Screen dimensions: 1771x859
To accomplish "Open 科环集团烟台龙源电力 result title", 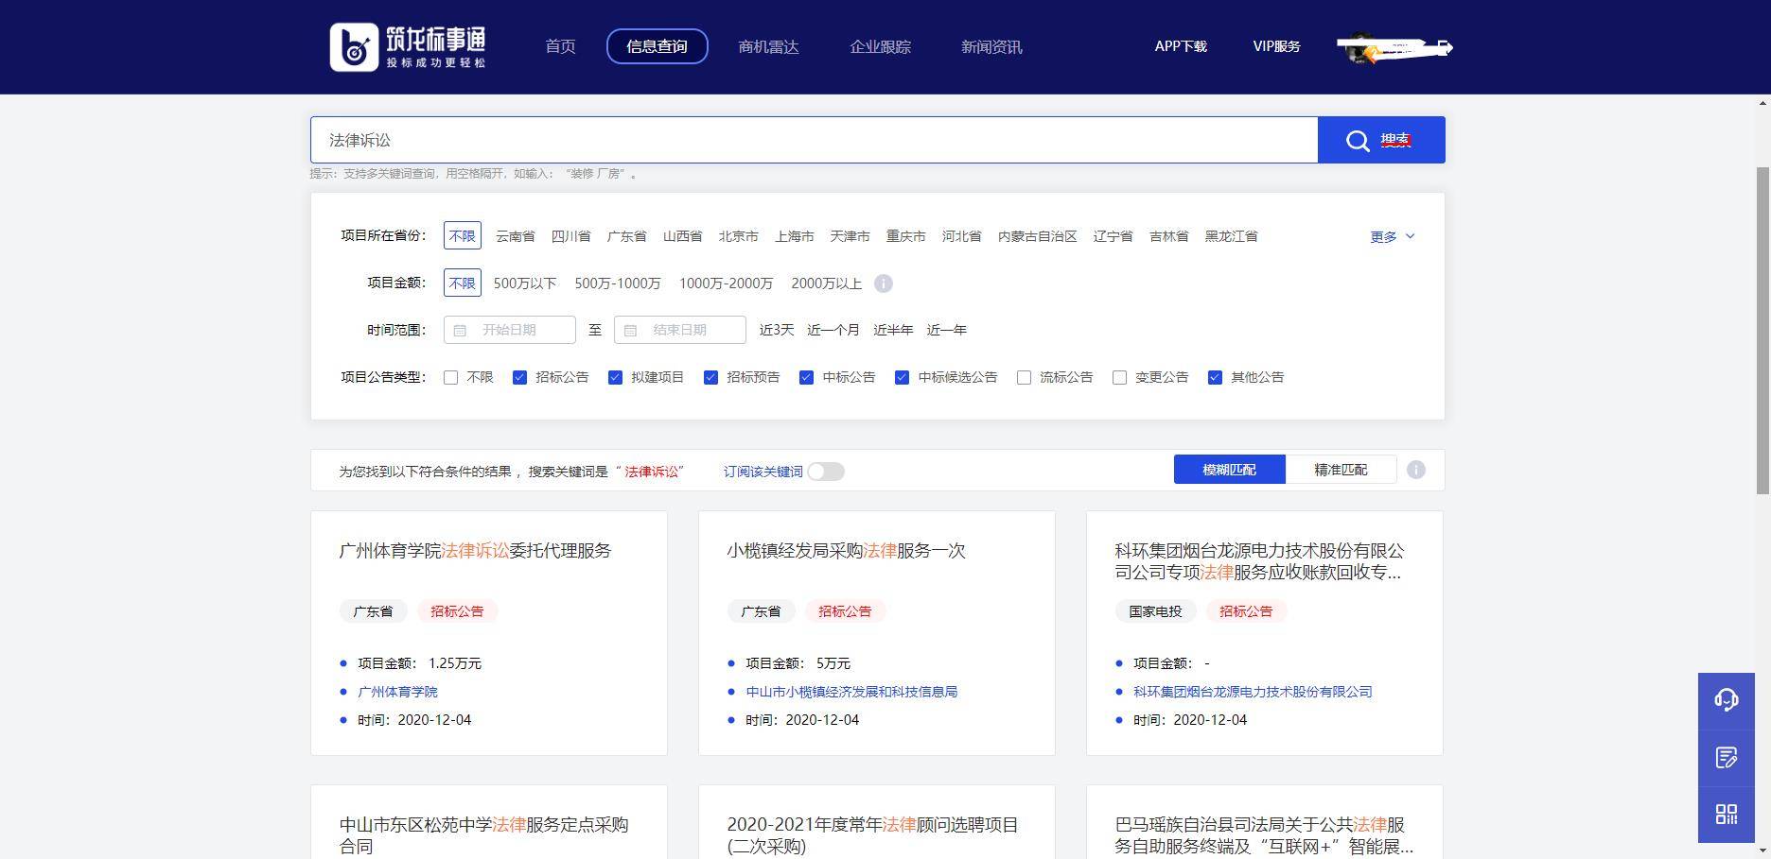I will pos(1259,561).
